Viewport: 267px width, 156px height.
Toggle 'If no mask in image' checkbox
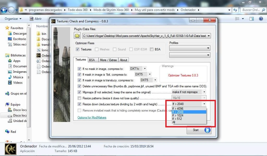point(79,69)
